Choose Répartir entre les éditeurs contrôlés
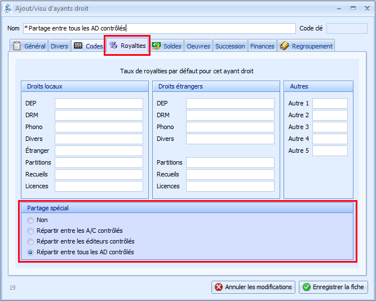 [x=30, y=241]
